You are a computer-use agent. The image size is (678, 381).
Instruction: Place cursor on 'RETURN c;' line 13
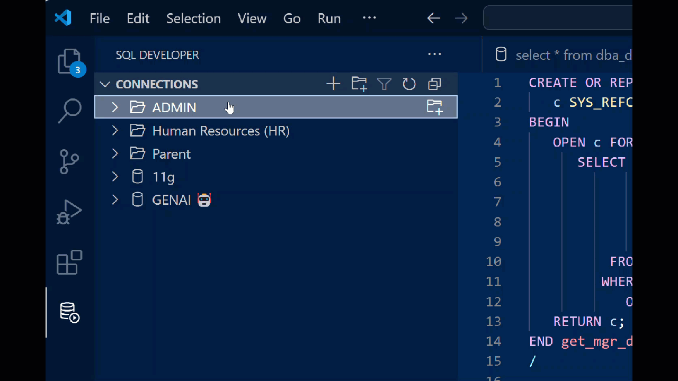coord(589,322)
